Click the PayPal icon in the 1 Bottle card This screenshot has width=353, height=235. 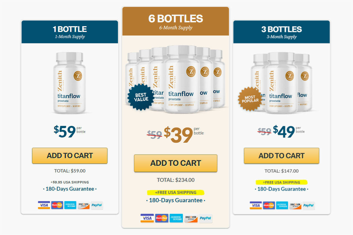97,205
